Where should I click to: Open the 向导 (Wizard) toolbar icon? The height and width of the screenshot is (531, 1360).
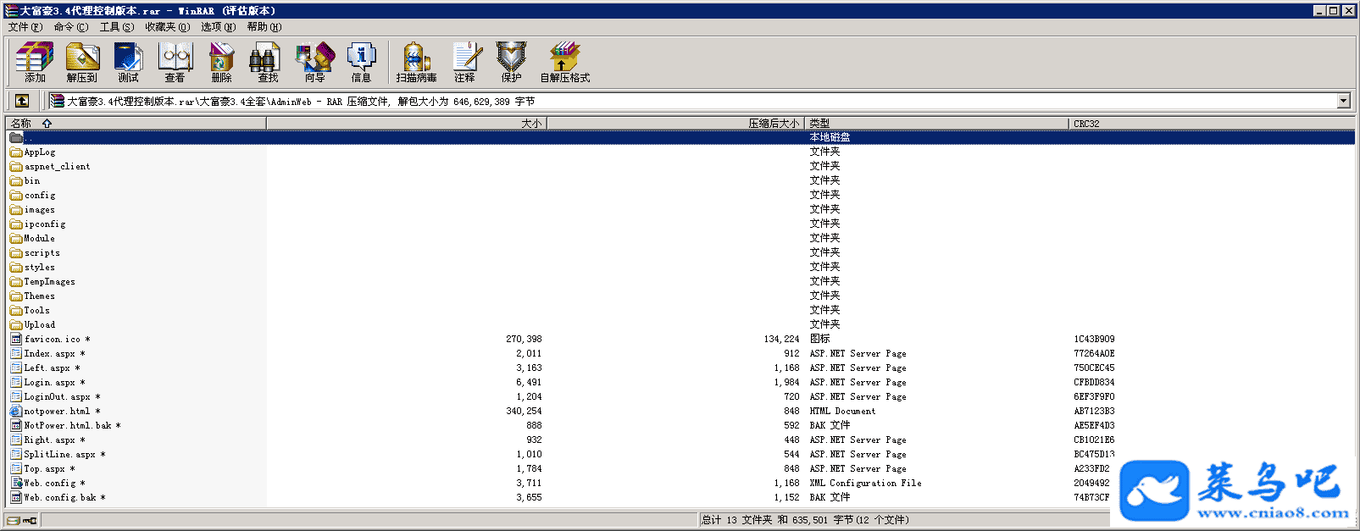314,62
